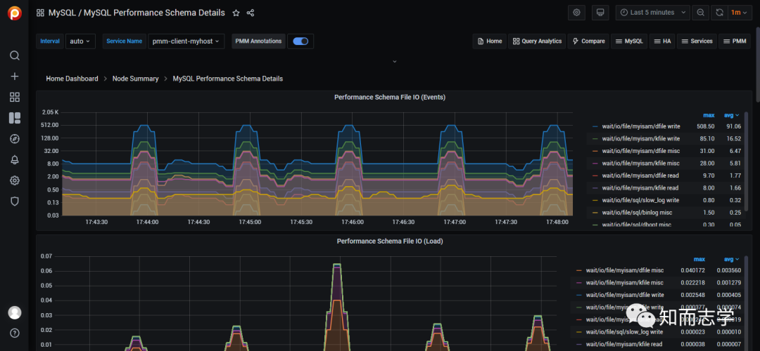
Task: Toggle myisam/kfile read series in the Load legend
Action: tap(624, 344)
